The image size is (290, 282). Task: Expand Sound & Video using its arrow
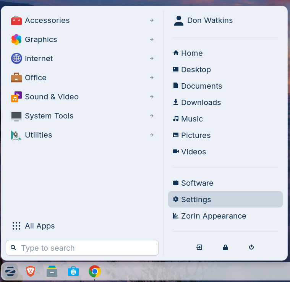(152, 97)
